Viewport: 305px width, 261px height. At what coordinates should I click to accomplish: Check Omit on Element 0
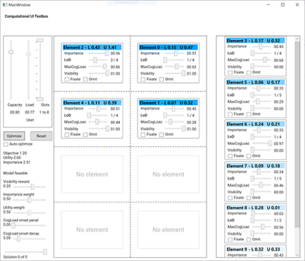pos(162,79)
